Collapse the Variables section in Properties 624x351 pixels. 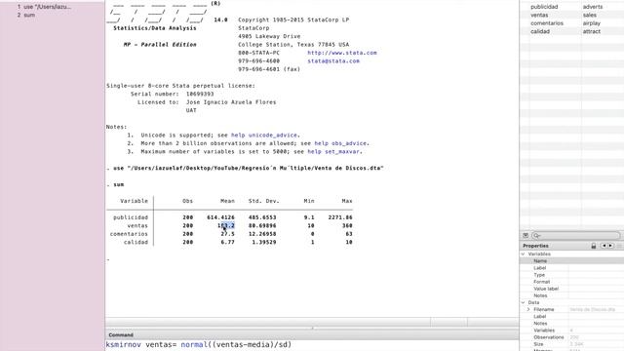(523, 253)
